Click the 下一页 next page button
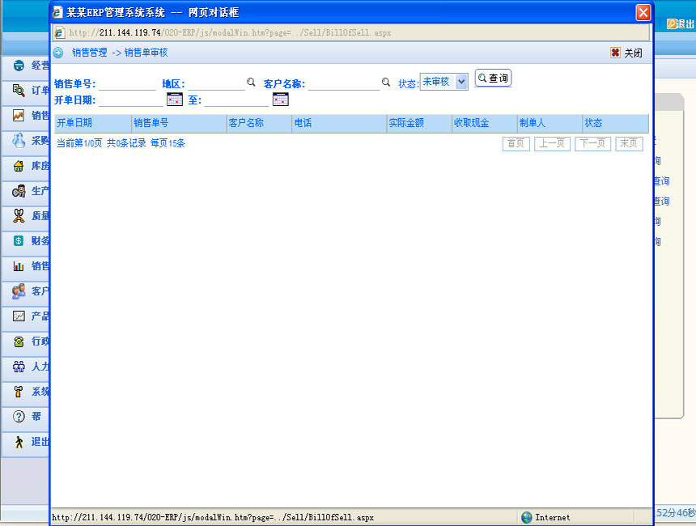The image size is (696, 526). (x=592, y=143)
